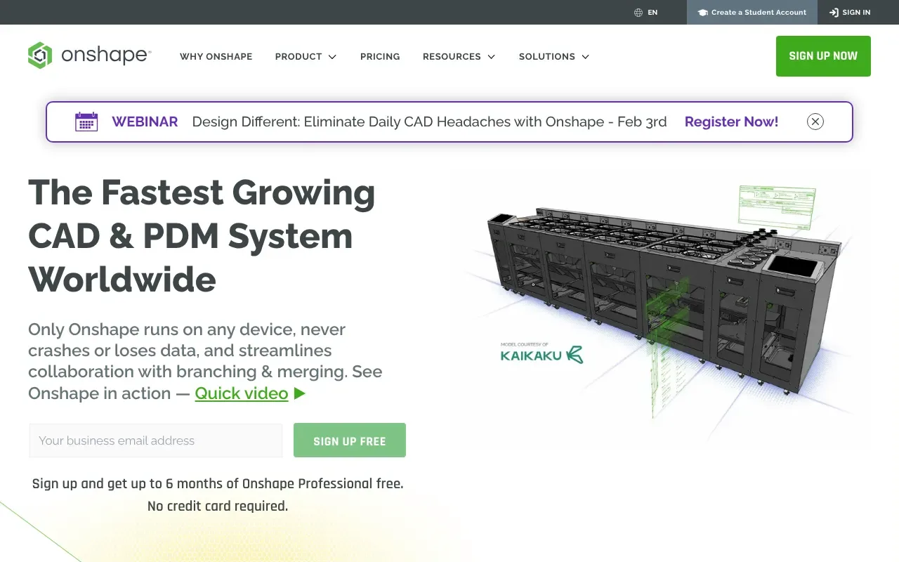Click the sign-in arrow icon
The image size is (899, 562).
834,13
